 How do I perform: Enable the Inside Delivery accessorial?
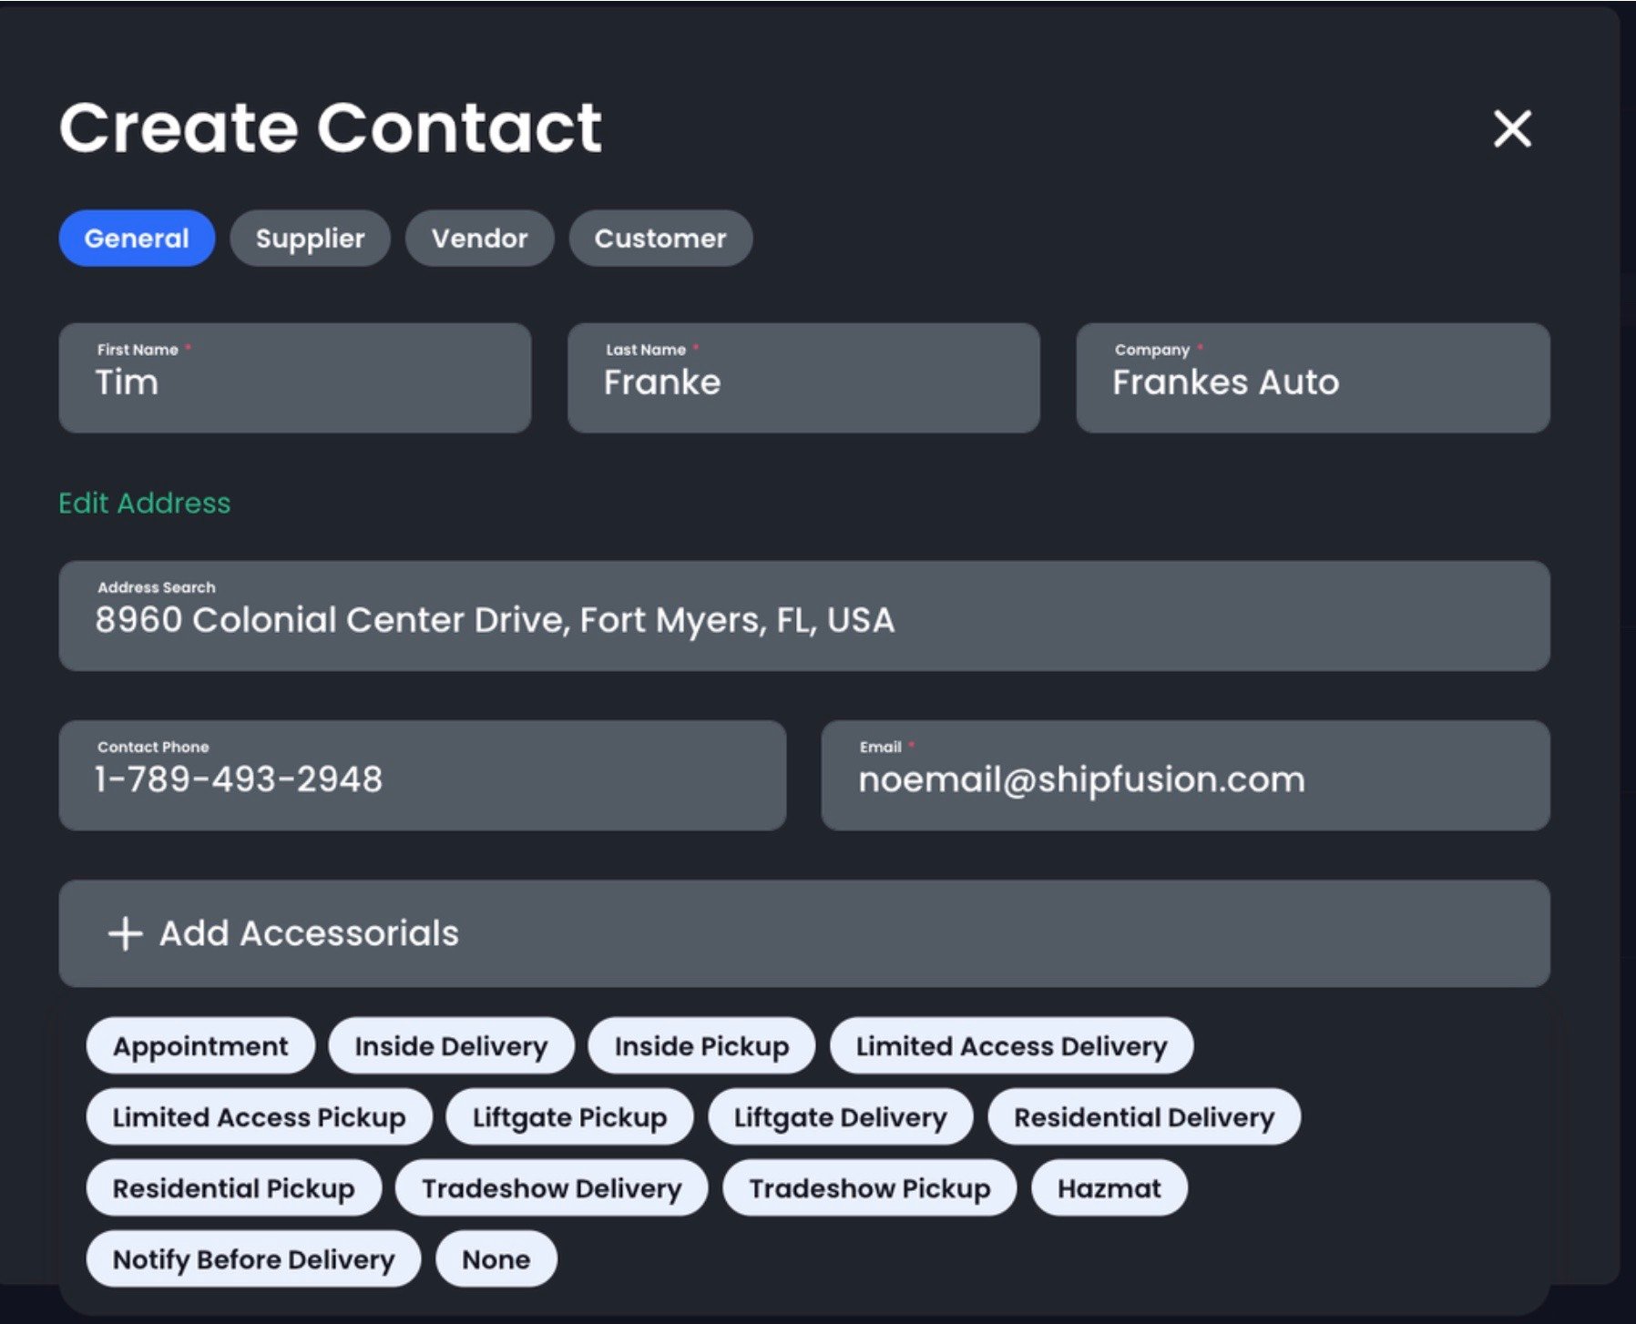point(451,1046)
